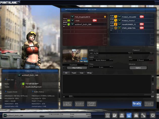Viewport: 159px width, 119px height.
Task: Click the Change Team button
Action: click(x=91, y=104)
